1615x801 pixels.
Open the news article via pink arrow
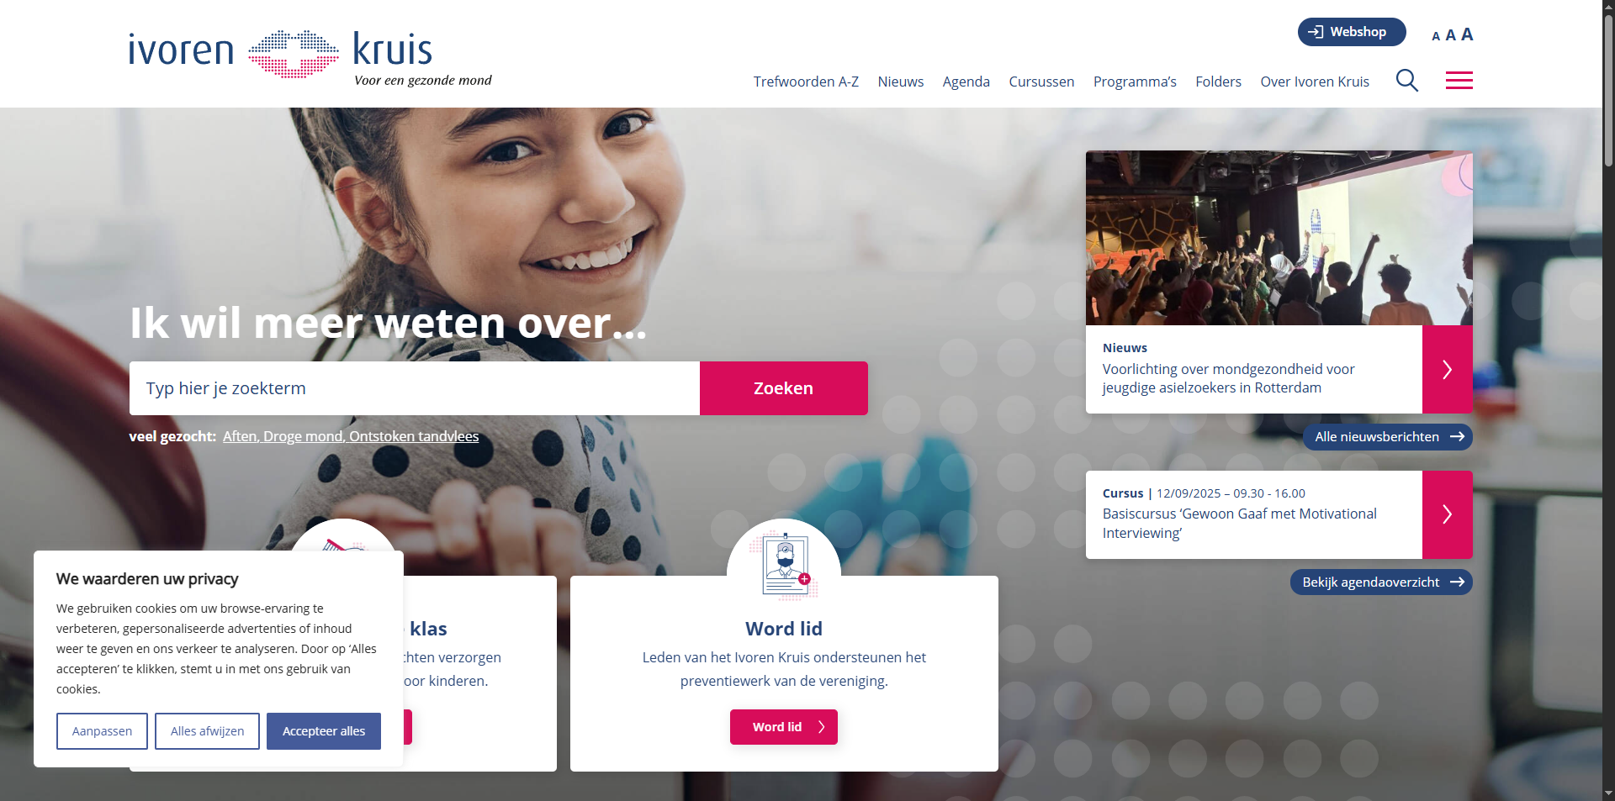pos(1447,369)
